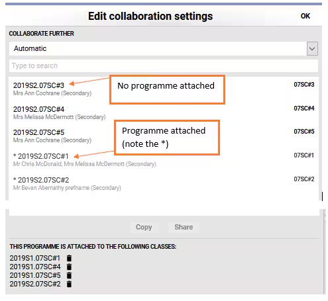328x301 pixels.
Task: Delete attached class 2019S1.07SC#1 via trash icon
Action: click(x=69, y=258)
